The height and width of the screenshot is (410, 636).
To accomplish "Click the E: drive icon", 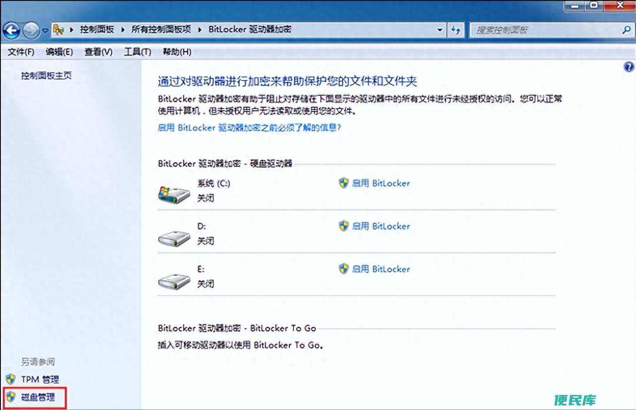I will pyautogui.click(x=174, y=281).
